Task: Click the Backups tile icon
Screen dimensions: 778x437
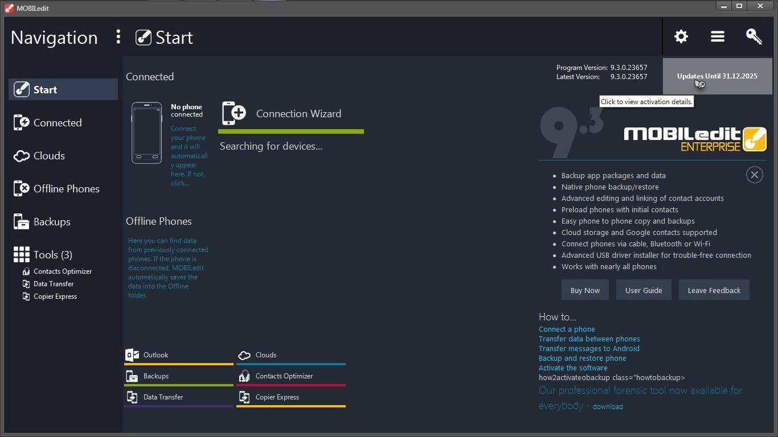Action: click(132, 376)
